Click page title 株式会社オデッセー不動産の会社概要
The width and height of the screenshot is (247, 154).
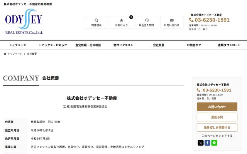28,4
